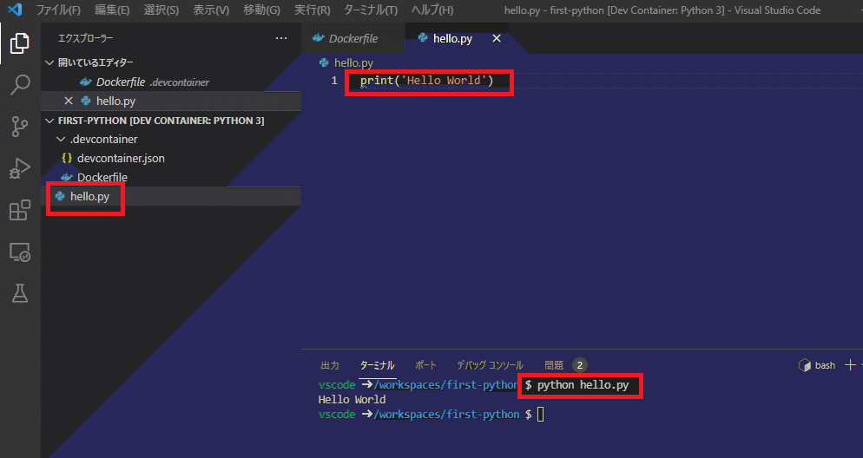
Task: Click Docker icon in Dockerfile tab
Action: click(x=318, y=38)
